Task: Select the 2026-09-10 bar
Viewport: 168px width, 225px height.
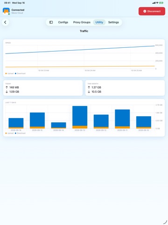Action: click(144, 122)
